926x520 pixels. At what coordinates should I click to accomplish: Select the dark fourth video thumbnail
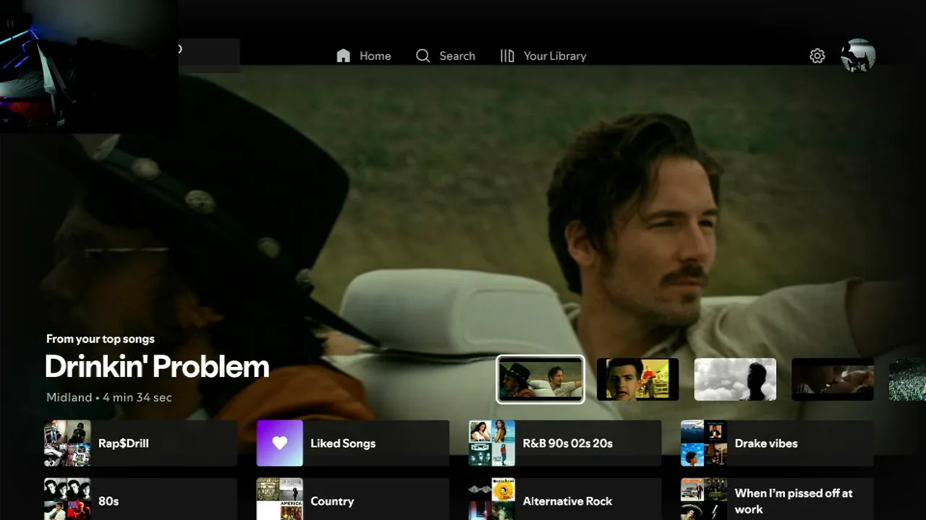[x=833, y=379]
